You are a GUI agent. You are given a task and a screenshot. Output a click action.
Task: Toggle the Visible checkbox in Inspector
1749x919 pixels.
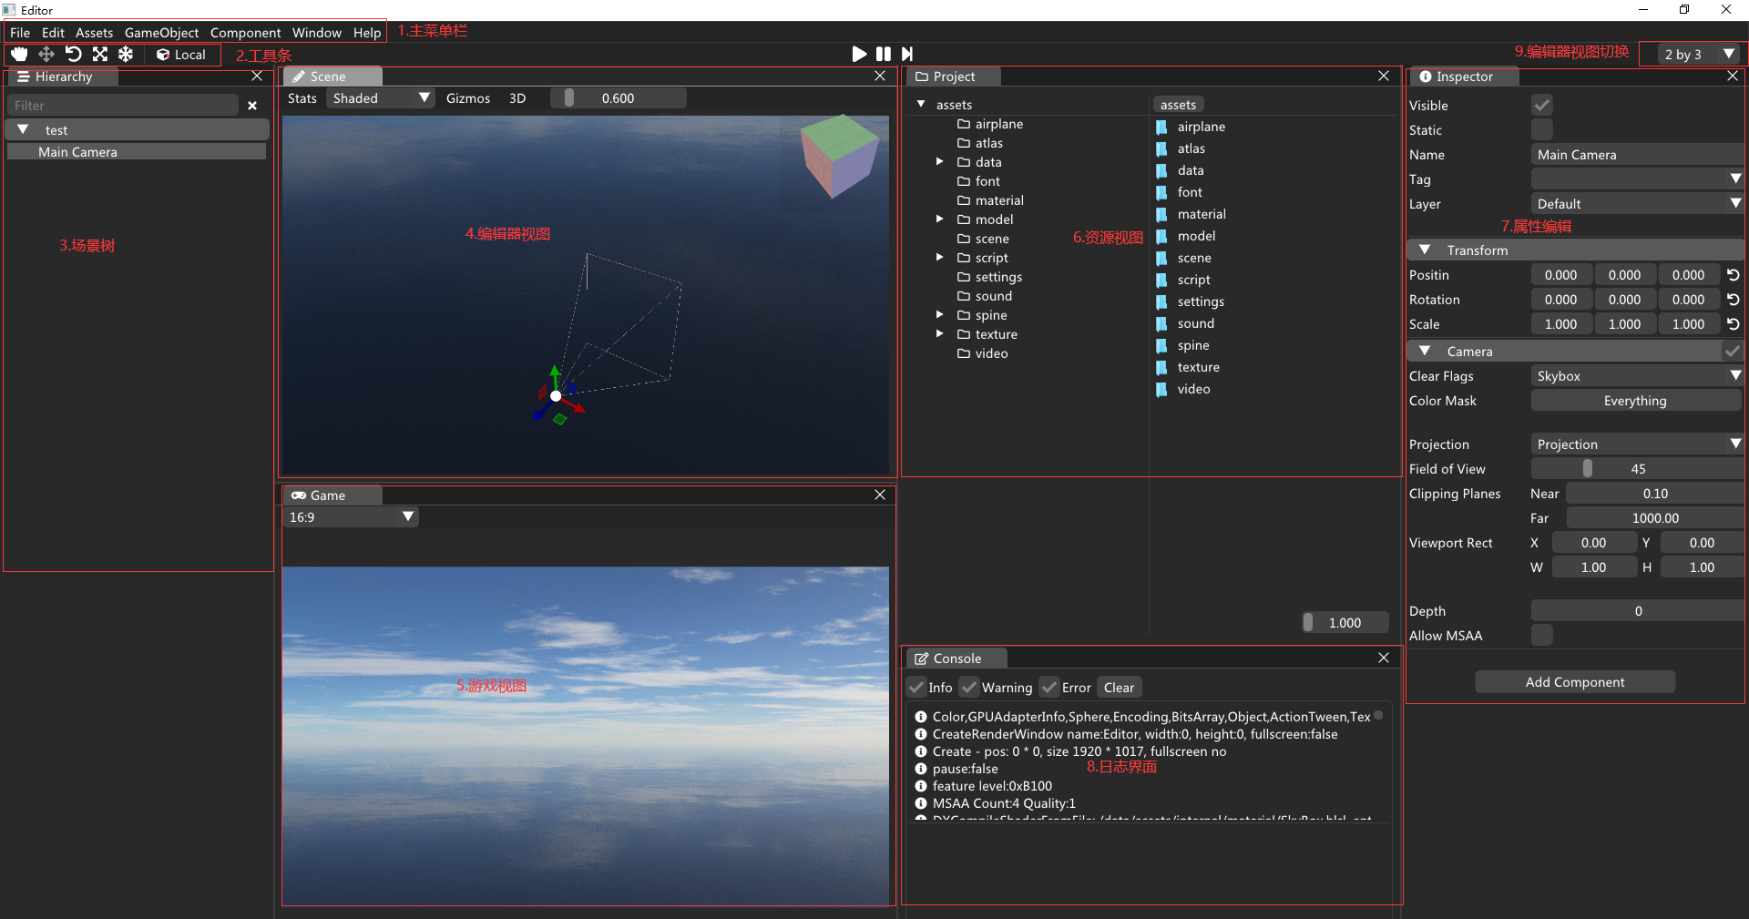click(1541, 106)
